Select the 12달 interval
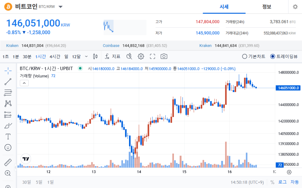302x188 pixels. click(76, 56)
